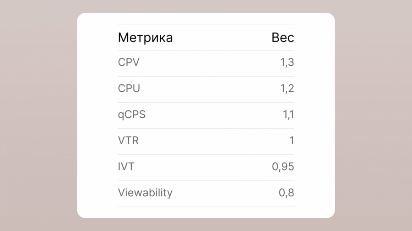
Task: Click empty white margin left of table
Action: pyautogui.click(x=97, y=114)
